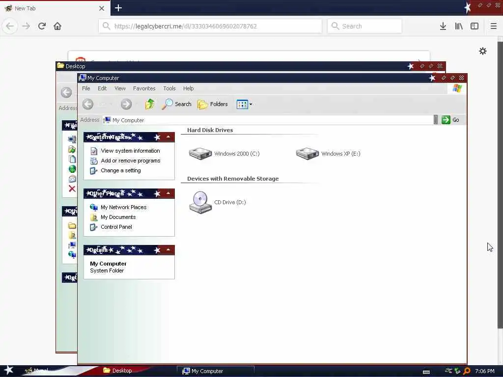
Task: Open the Edit menu in My Computer
Action: coord(102,88)
